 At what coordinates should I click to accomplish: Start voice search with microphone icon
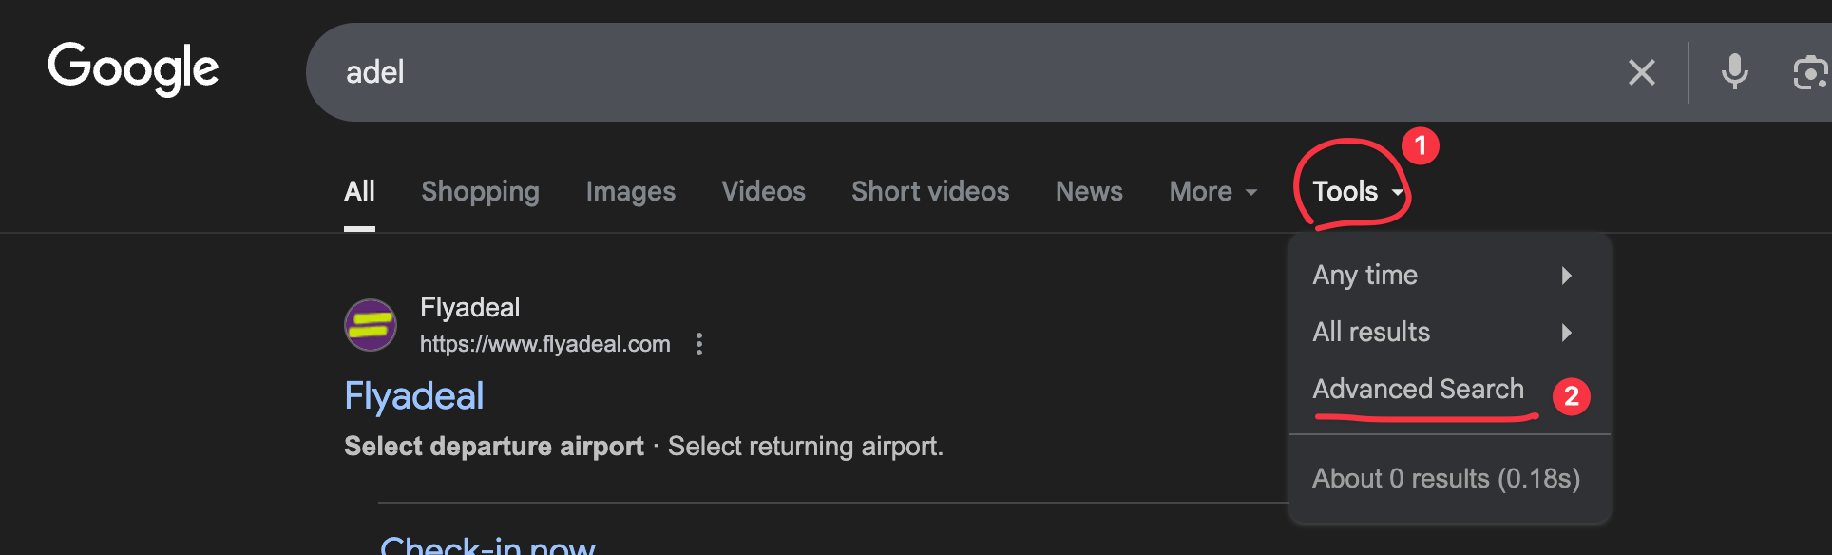[x=1734, y=72]
